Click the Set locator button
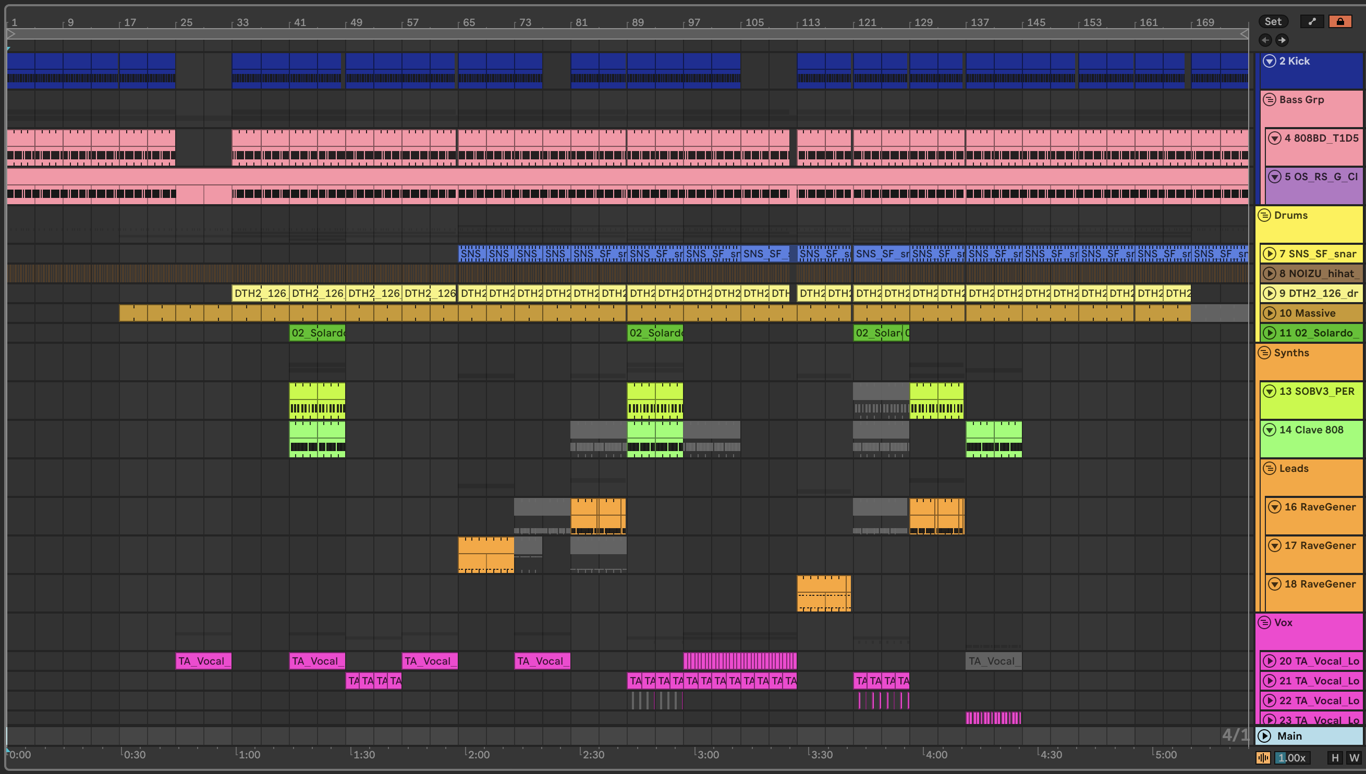Viewport: 1366px width, 774px height. (1273, 21)
